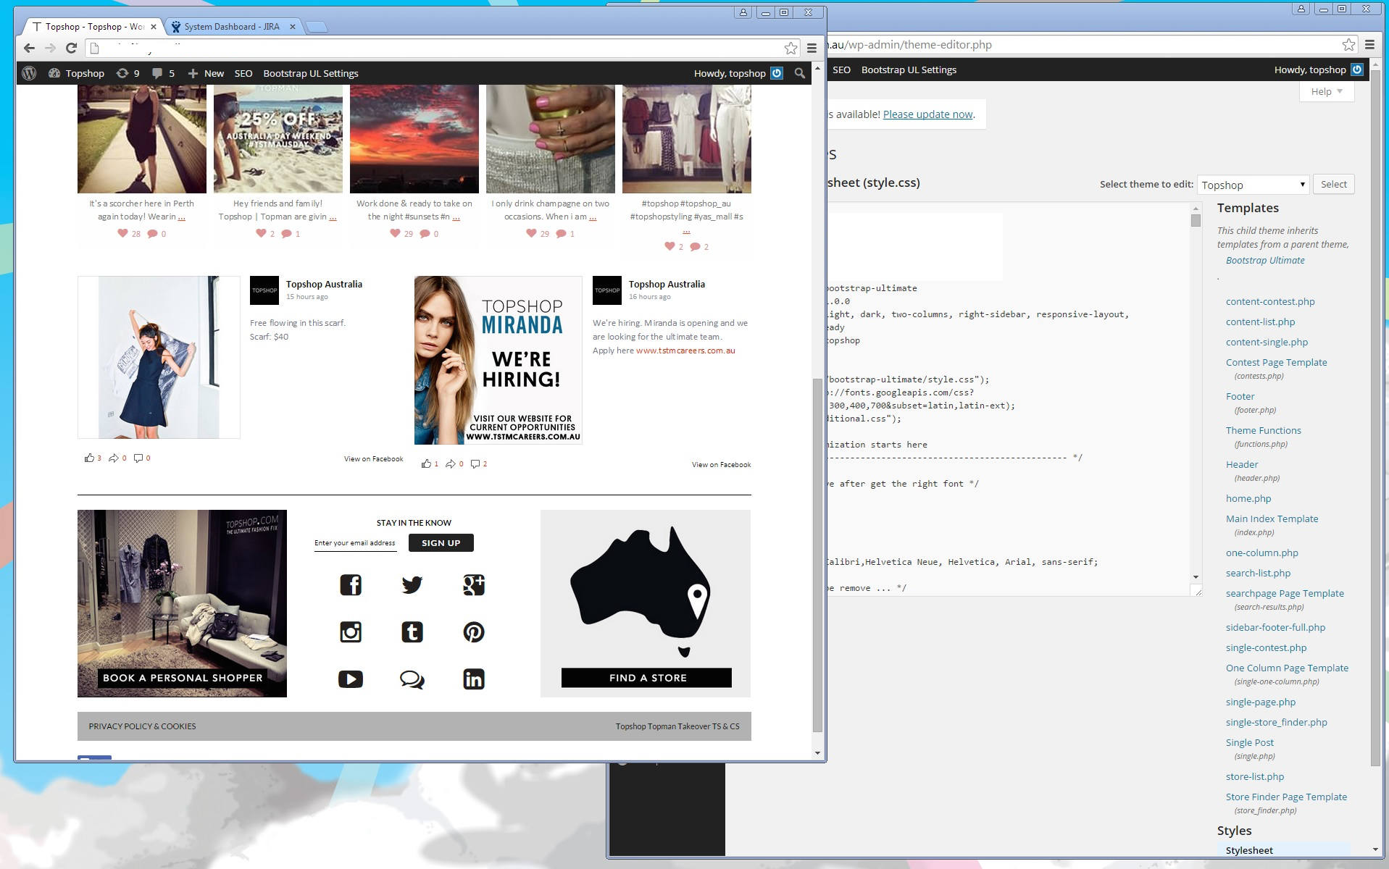Open PRIVACY POLICY & COOKIES link
The image size is (1389, 869).
pos(142,726)
